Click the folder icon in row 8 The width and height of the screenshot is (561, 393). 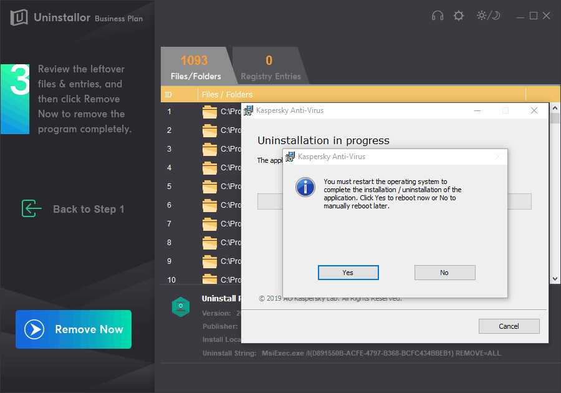[x=209, y=243]
